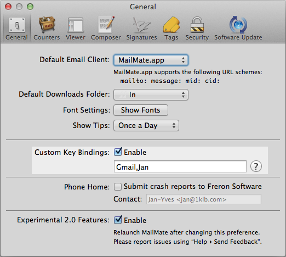
Task: Toggle Experimental 2.0 Features Enable checkbox
Action: pos(118,220)
